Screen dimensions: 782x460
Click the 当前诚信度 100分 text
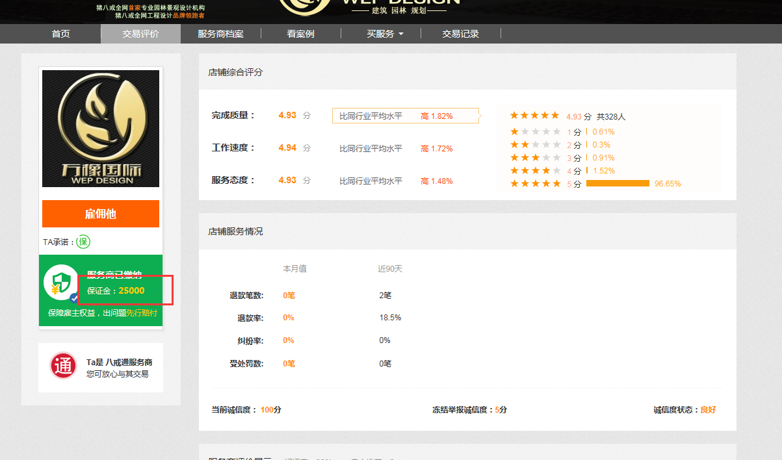click(246, 410)
